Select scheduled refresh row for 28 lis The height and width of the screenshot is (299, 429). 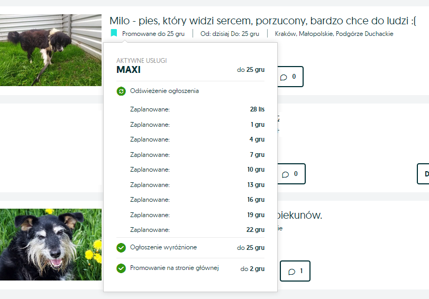point(197,109)
